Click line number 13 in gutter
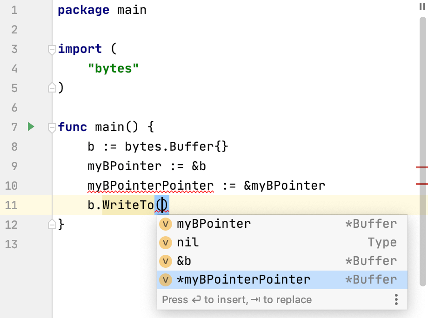This screenshot has width=428, height=318. tap(11, 245)
